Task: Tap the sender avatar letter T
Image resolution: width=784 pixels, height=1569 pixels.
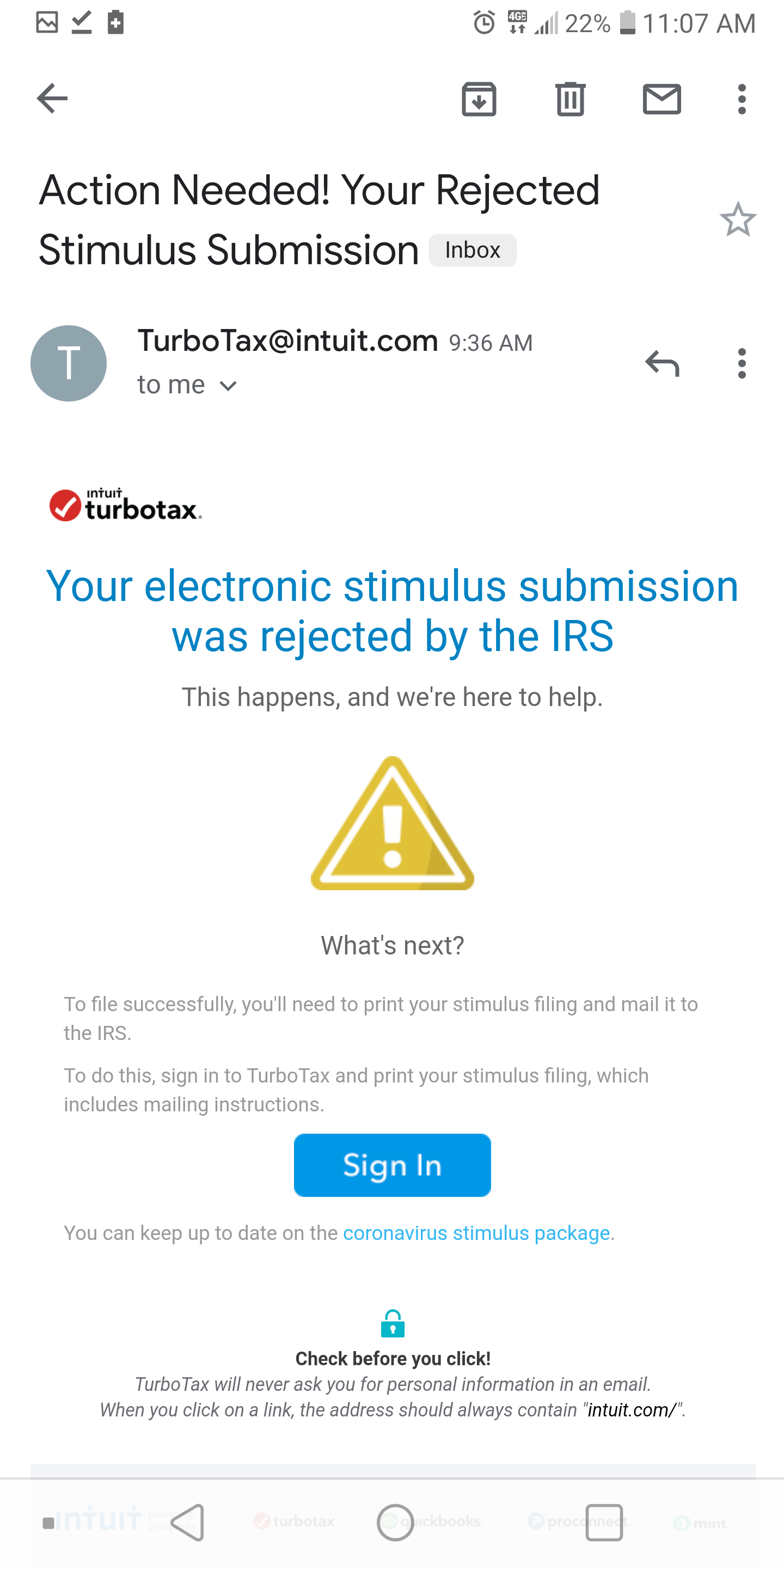Action: [x=69, y=363]
